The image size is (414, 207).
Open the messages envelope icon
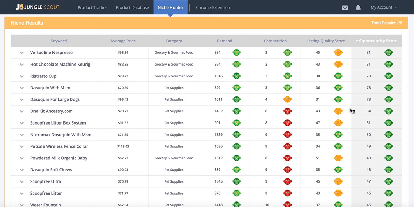tap(345, 8)
